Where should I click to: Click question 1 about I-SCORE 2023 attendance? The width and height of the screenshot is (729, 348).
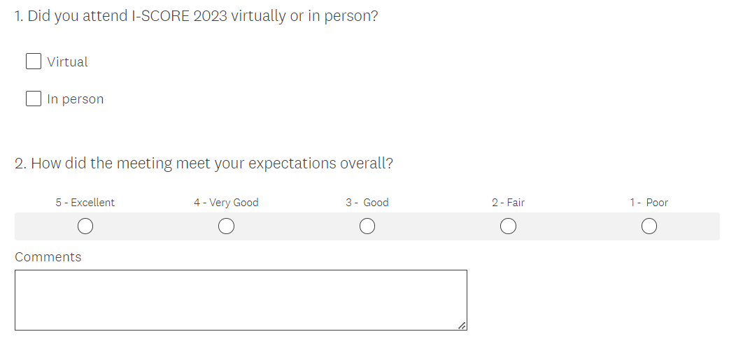point(197,16)
